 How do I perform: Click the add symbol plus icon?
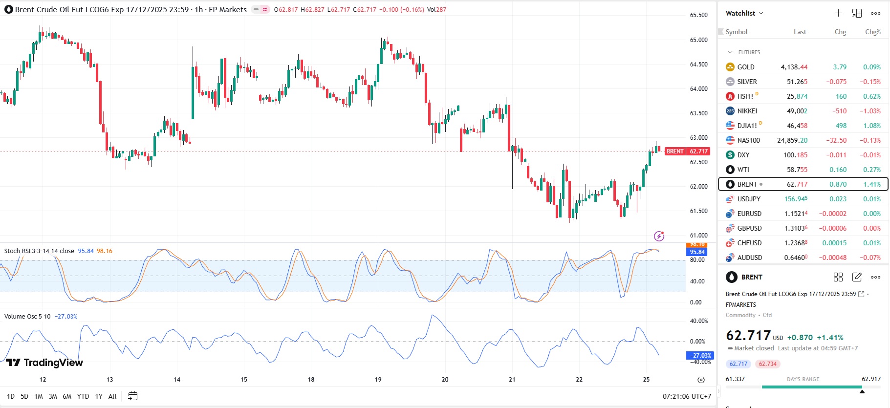click(838, 13)
